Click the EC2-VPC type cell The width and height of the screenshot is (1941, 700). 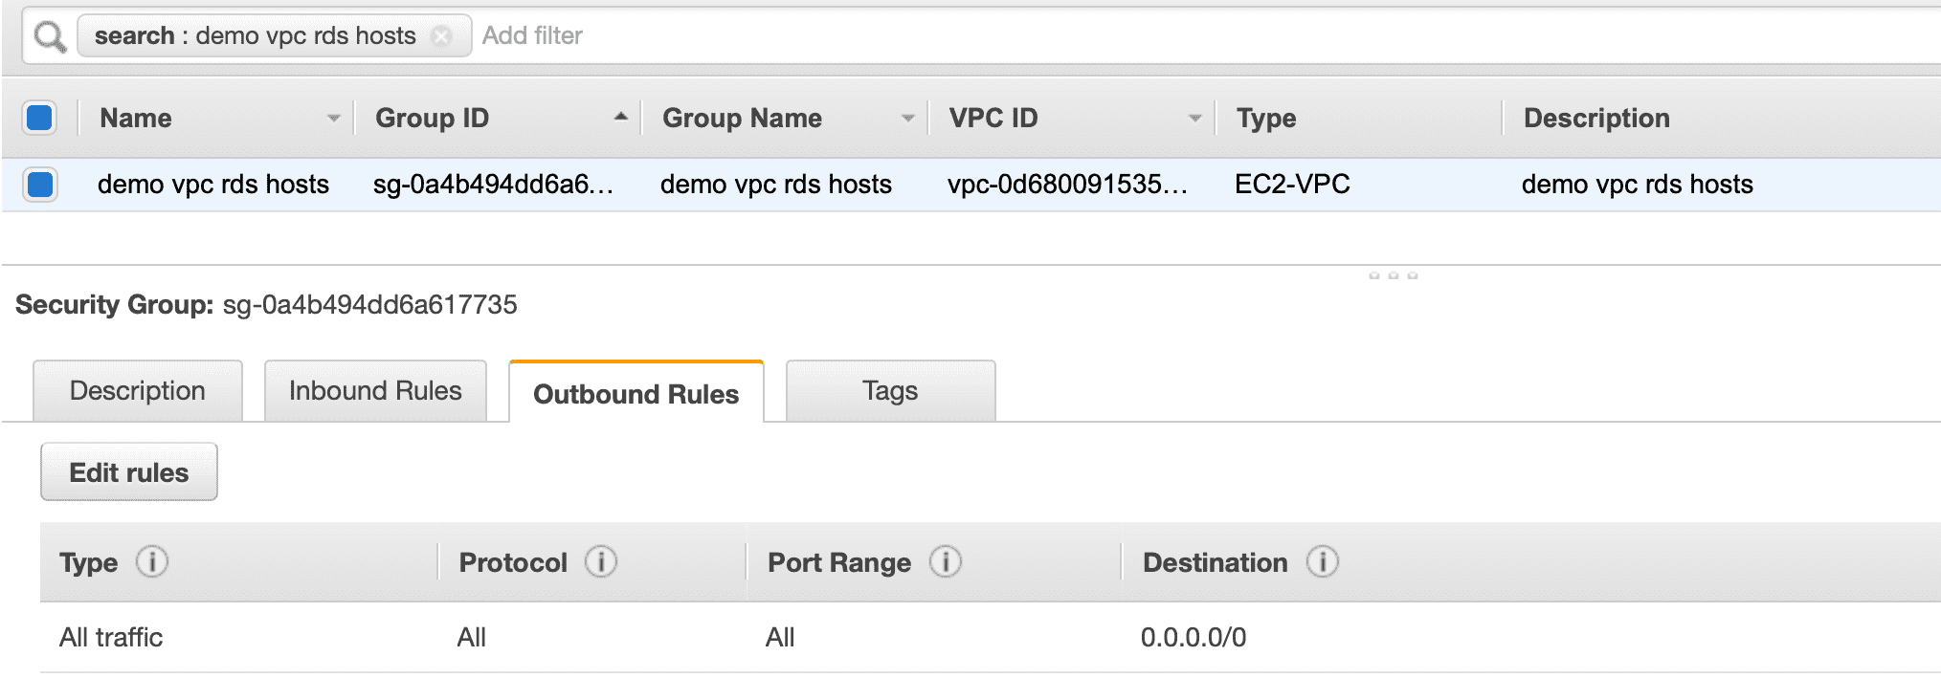click(x=1292, y=184)
